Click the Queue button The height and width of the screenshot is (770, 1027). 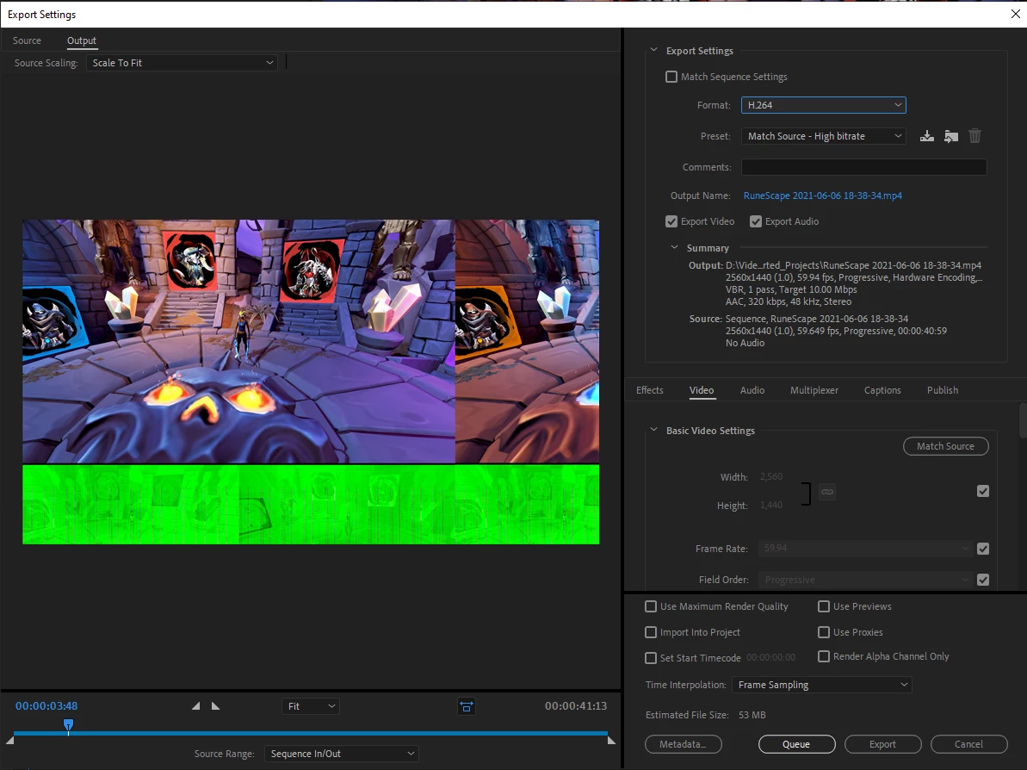coord(796,744)
